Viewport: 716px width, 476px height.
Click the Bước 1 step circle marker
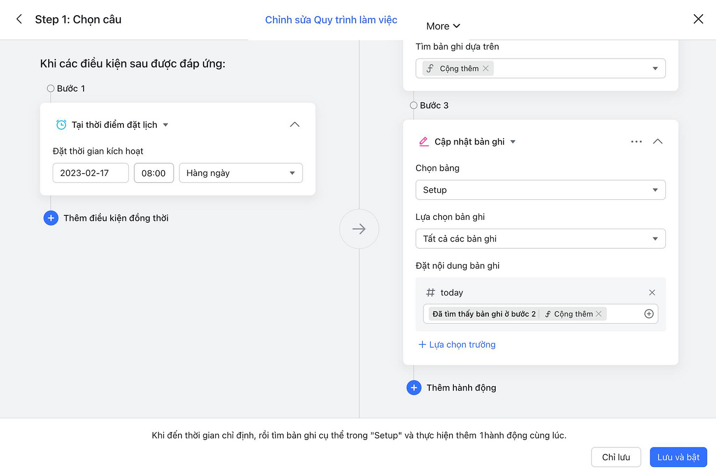(51, 89)
